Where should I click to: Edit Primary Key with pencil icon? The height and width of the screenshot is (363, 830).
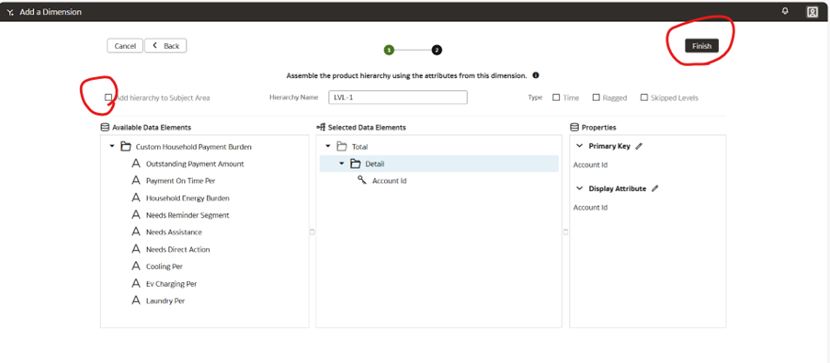(x=639, y=146)
